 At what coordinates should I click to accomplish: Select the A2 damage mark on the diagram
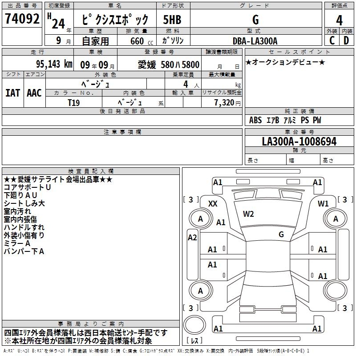pos(192,238)
